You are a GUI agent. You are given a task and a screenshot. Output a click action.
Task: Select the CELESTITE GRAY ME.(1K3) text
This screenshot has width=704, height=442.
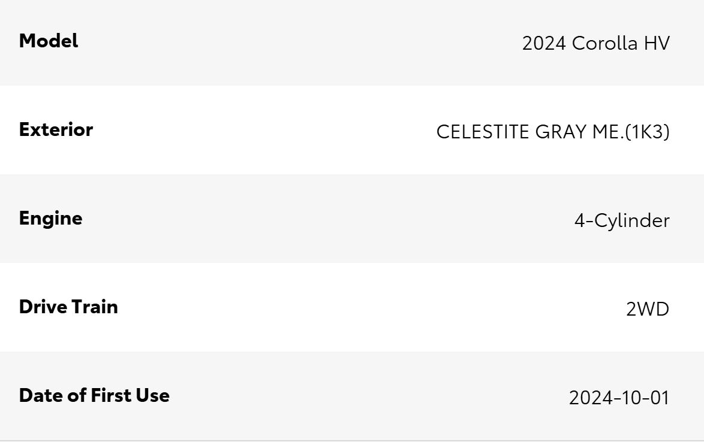[553, 132]
